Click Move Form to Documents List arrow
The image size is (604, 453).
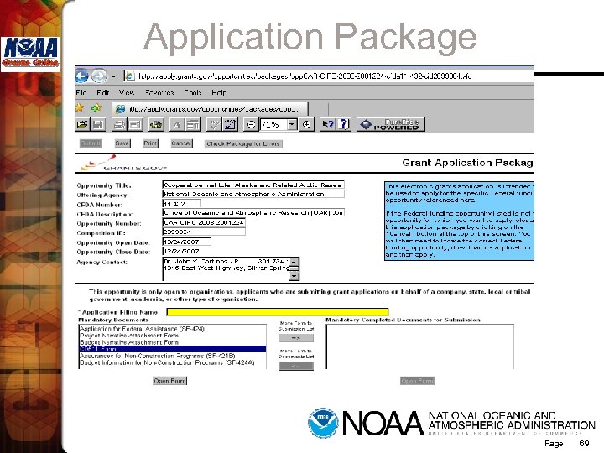click(x=296, y=367)
